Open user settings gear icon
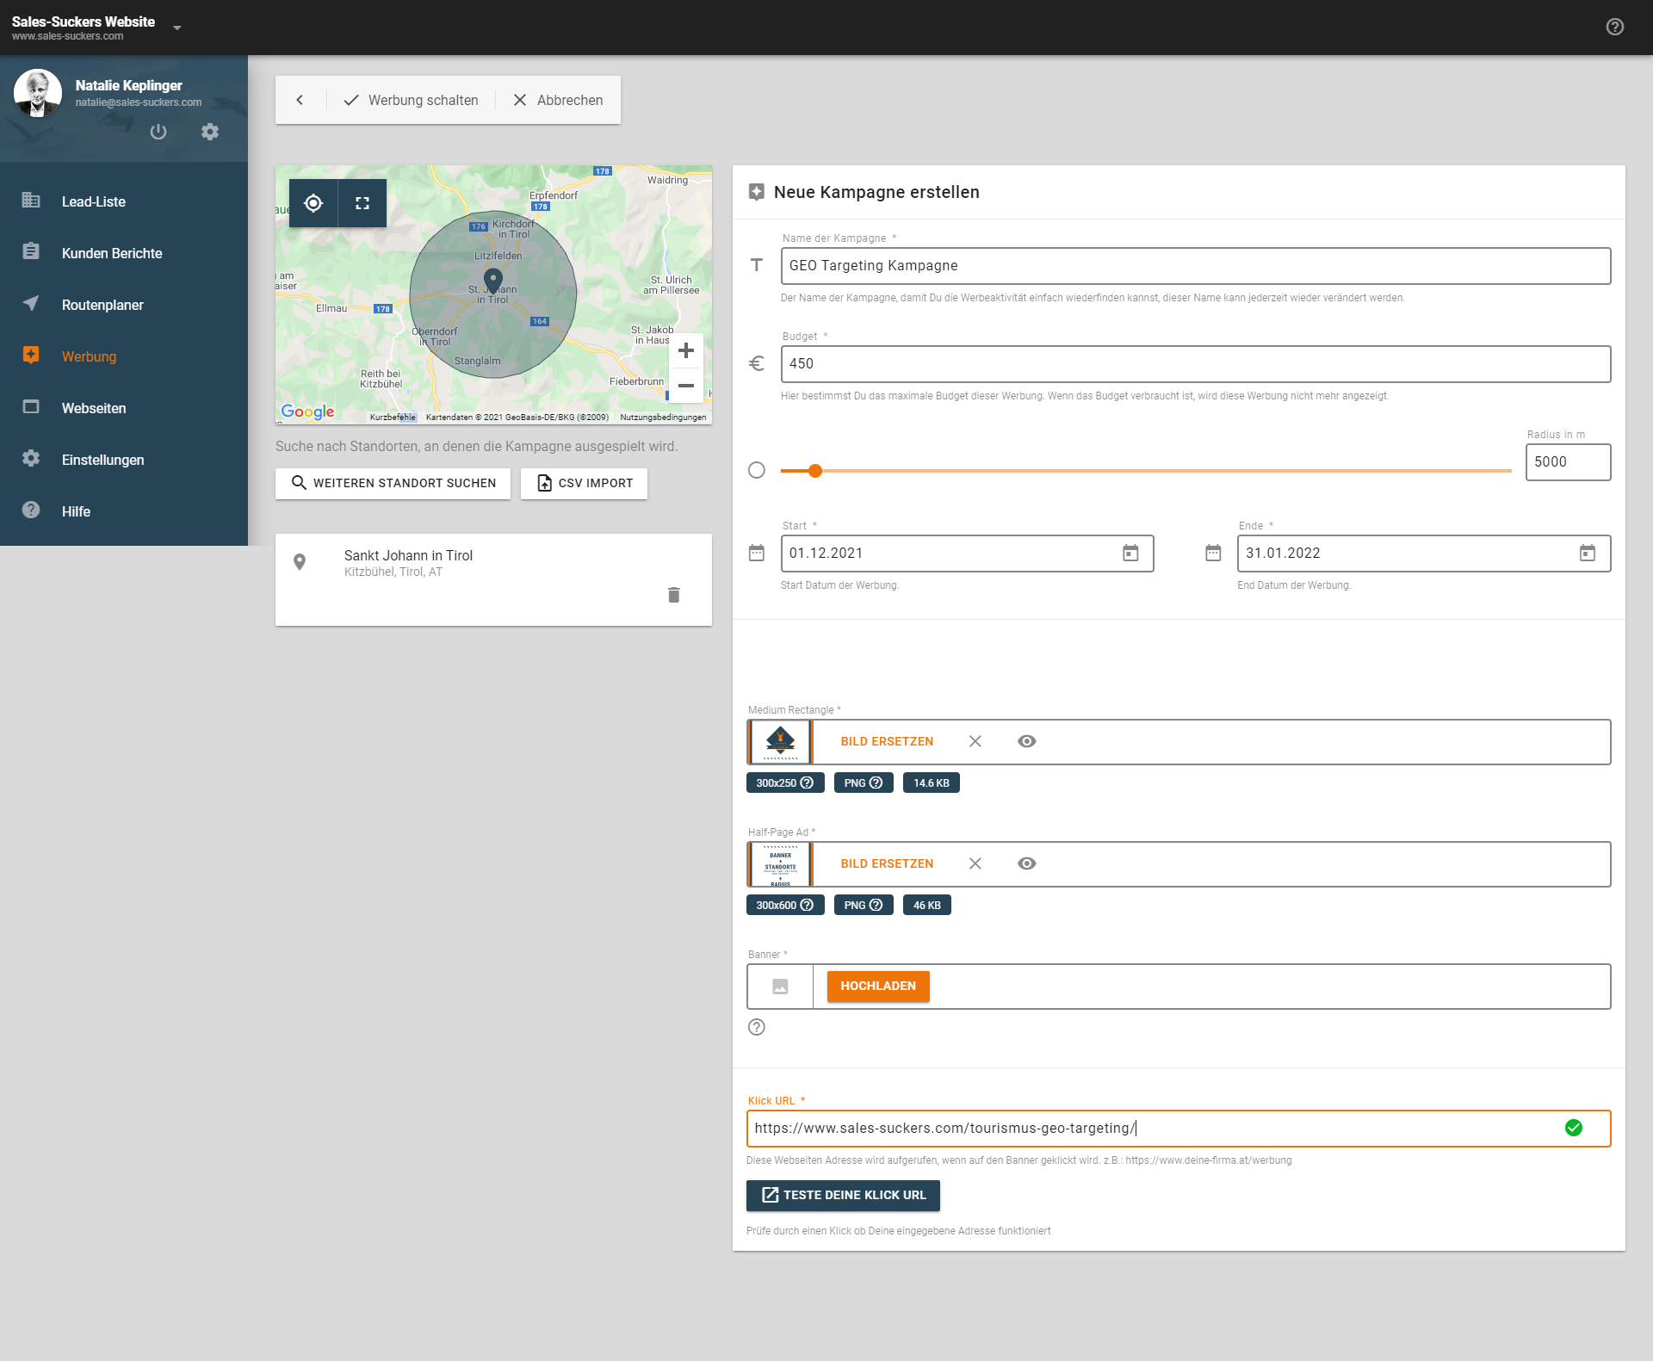1653x1361 pixels. (210, 132)
